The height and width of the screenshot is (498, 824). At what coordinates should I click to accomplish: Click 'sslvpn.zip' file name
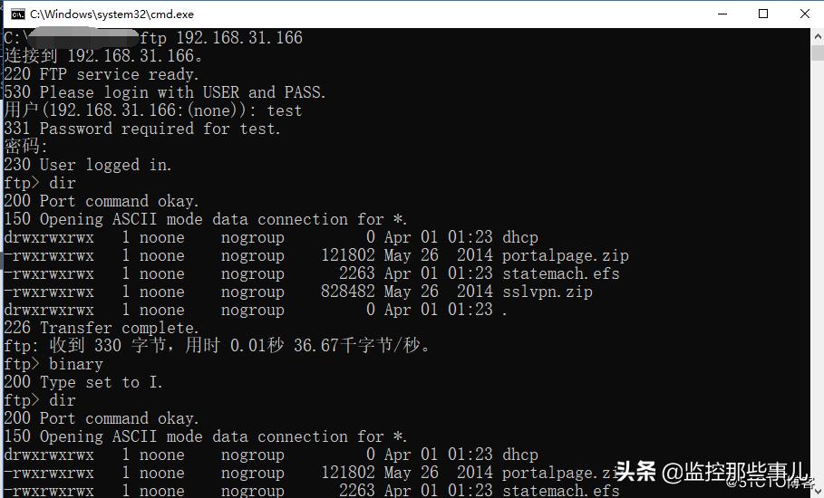click(x=548, y=292)
